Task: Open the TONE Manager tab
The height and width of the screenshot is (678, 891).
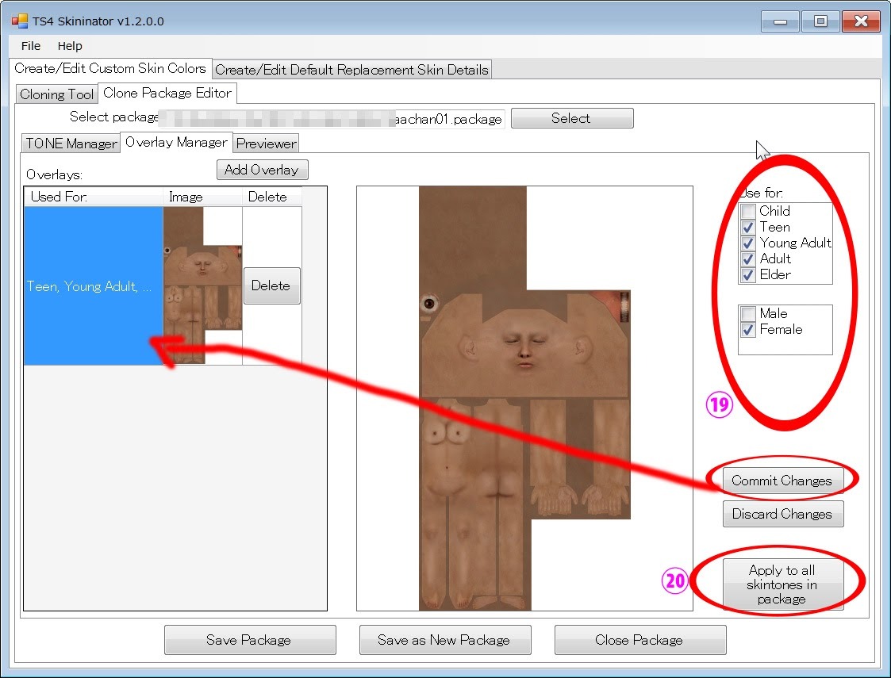Action: (71, 144)
